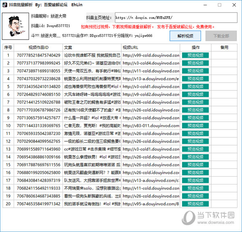Preview video in row 20
Screen dimensions: 242x232
[x=195, y=204]
